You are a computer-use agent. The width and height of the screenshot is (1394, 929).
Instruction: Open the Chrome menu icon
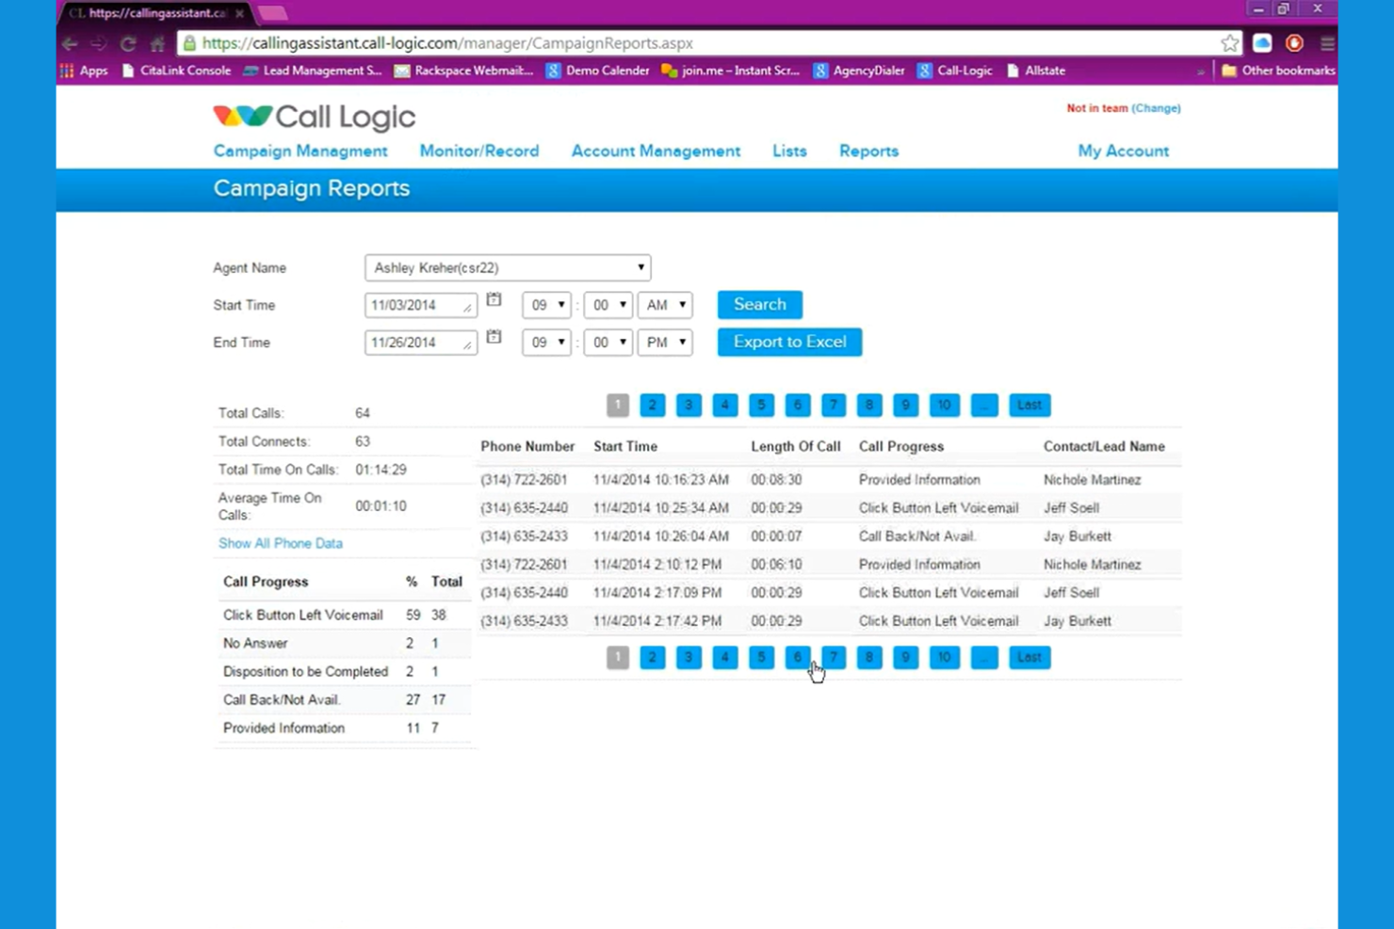[x=1327, y=43]
